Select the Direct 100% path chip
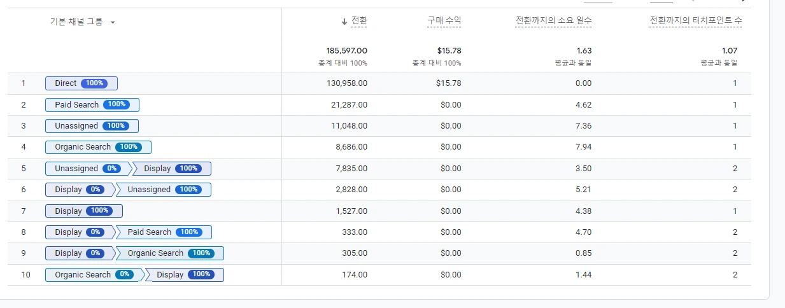The height and width of the screenshot is (308, 785). click(x=81, y=83)
